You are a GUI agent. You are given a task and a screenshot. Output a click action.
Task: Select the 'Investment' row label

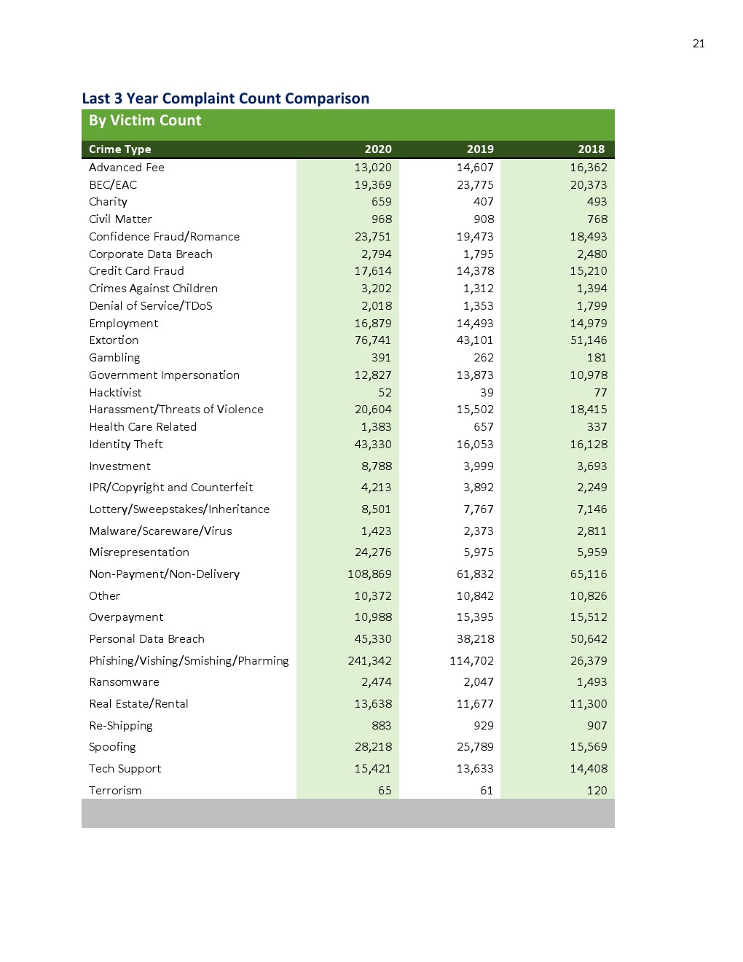coord(119,466)
